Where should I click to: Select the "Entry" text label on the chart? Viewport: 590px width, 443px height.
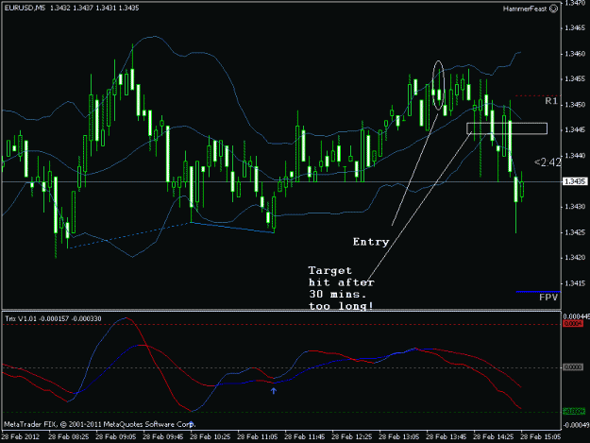pos(371,242)
